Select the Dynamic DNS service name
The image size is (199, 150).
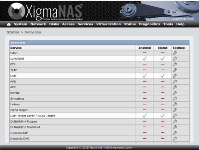point(20,139)
